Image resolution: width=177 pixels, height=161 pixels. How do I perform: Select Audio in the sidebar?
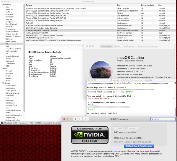point(8,12)
